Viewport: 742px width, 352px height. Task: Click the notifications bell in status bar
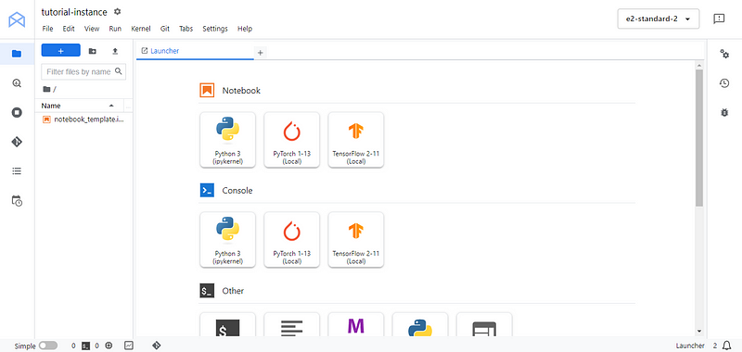[x=727, y=346]
